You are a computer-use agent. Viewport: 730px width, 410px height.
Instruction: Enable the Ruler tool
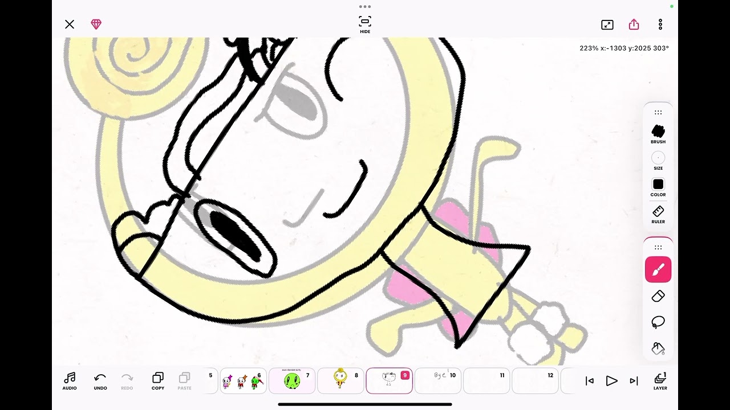[658, 214]
